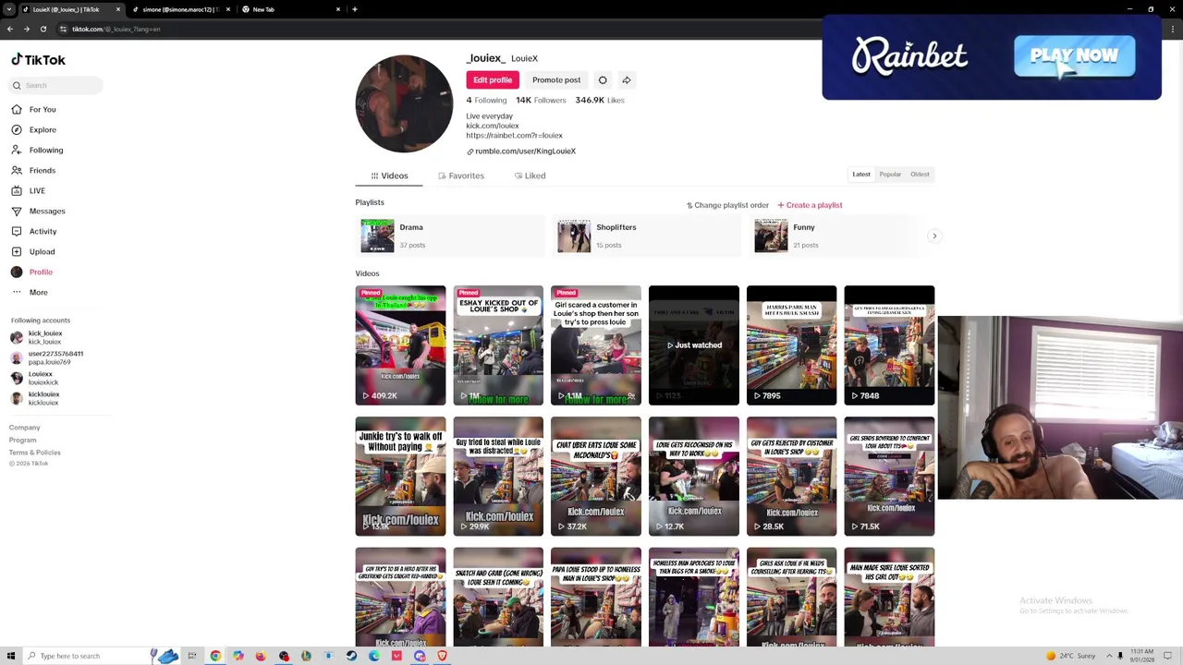
Task: Open the tab search dropdown arrow
Action: pos(9,9)
